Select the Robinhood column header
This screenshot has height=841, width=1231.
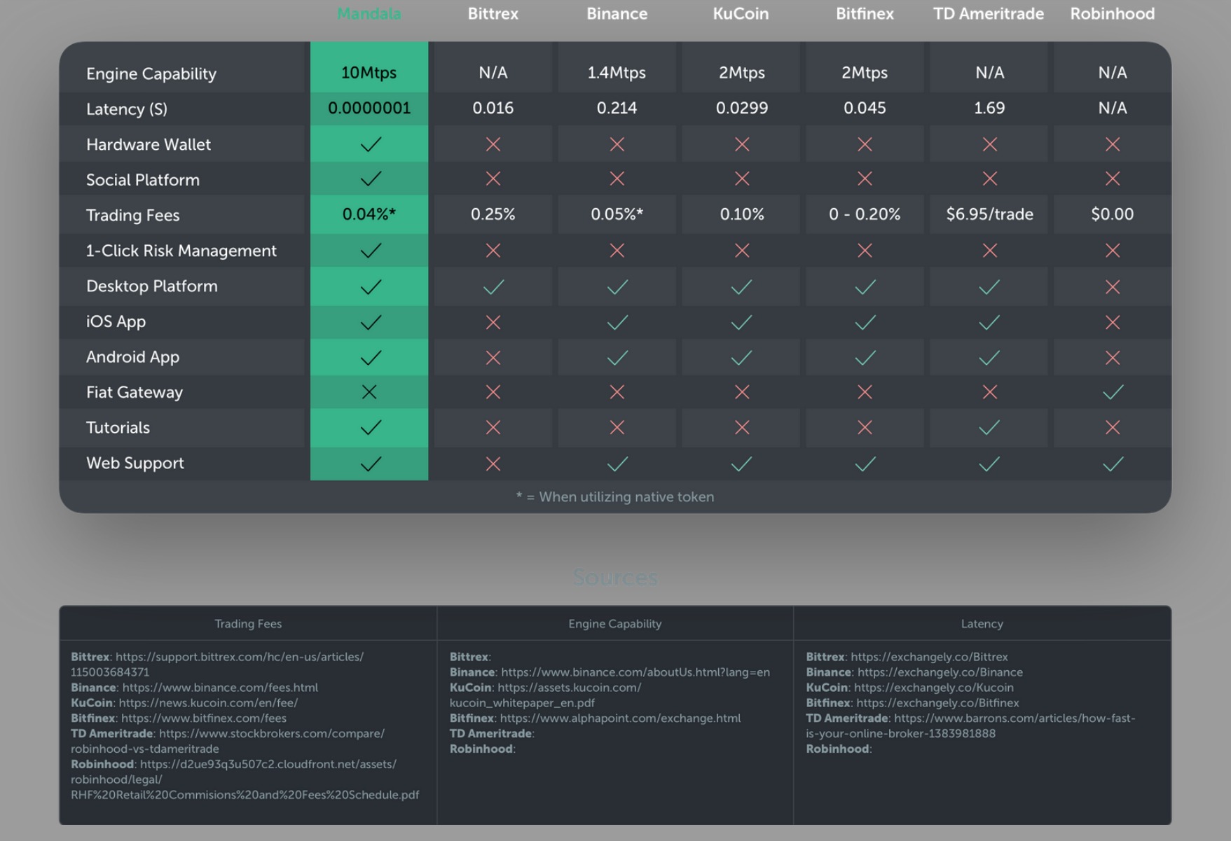(x=1112, y=14)
